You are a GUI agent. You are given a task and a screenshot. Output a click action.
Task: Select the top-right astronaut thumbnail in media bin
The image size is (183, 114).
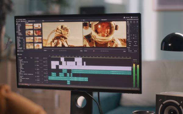click(38, 26)
